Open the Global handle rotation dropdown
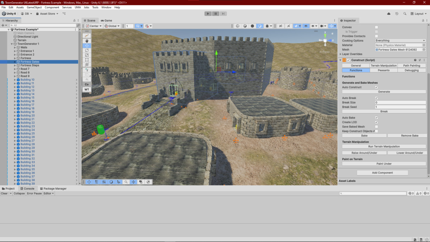 pos(112,26)
